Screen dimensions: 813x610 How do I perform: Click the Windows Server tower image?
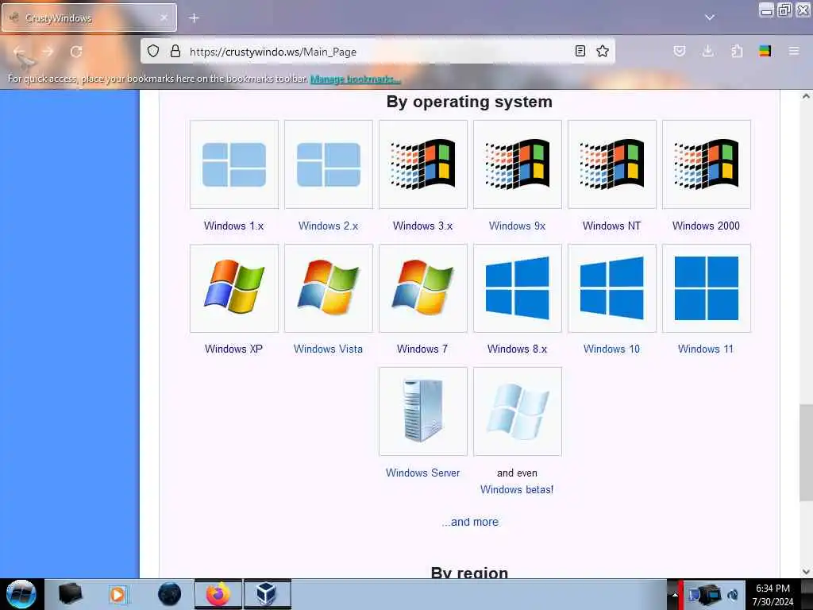422,411
